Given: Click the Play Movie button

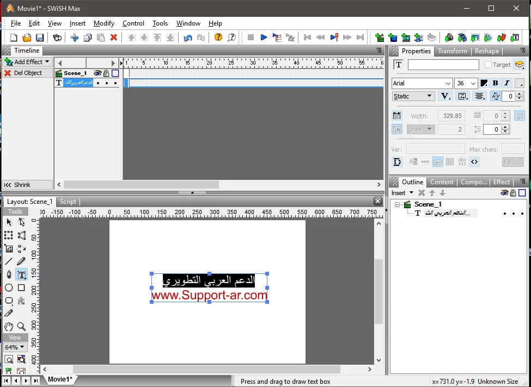Looking at the screenshot, I should click(264, 38).
